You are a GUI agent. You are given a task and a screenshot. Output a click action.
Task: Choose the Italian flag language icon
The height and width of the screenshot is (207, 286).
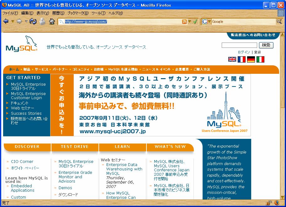coord(260,59)
